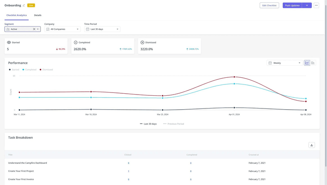The height and width of the screenshot is (185, 327).
Task: Click the Dismissed card icon
Action: pos(142,43)
